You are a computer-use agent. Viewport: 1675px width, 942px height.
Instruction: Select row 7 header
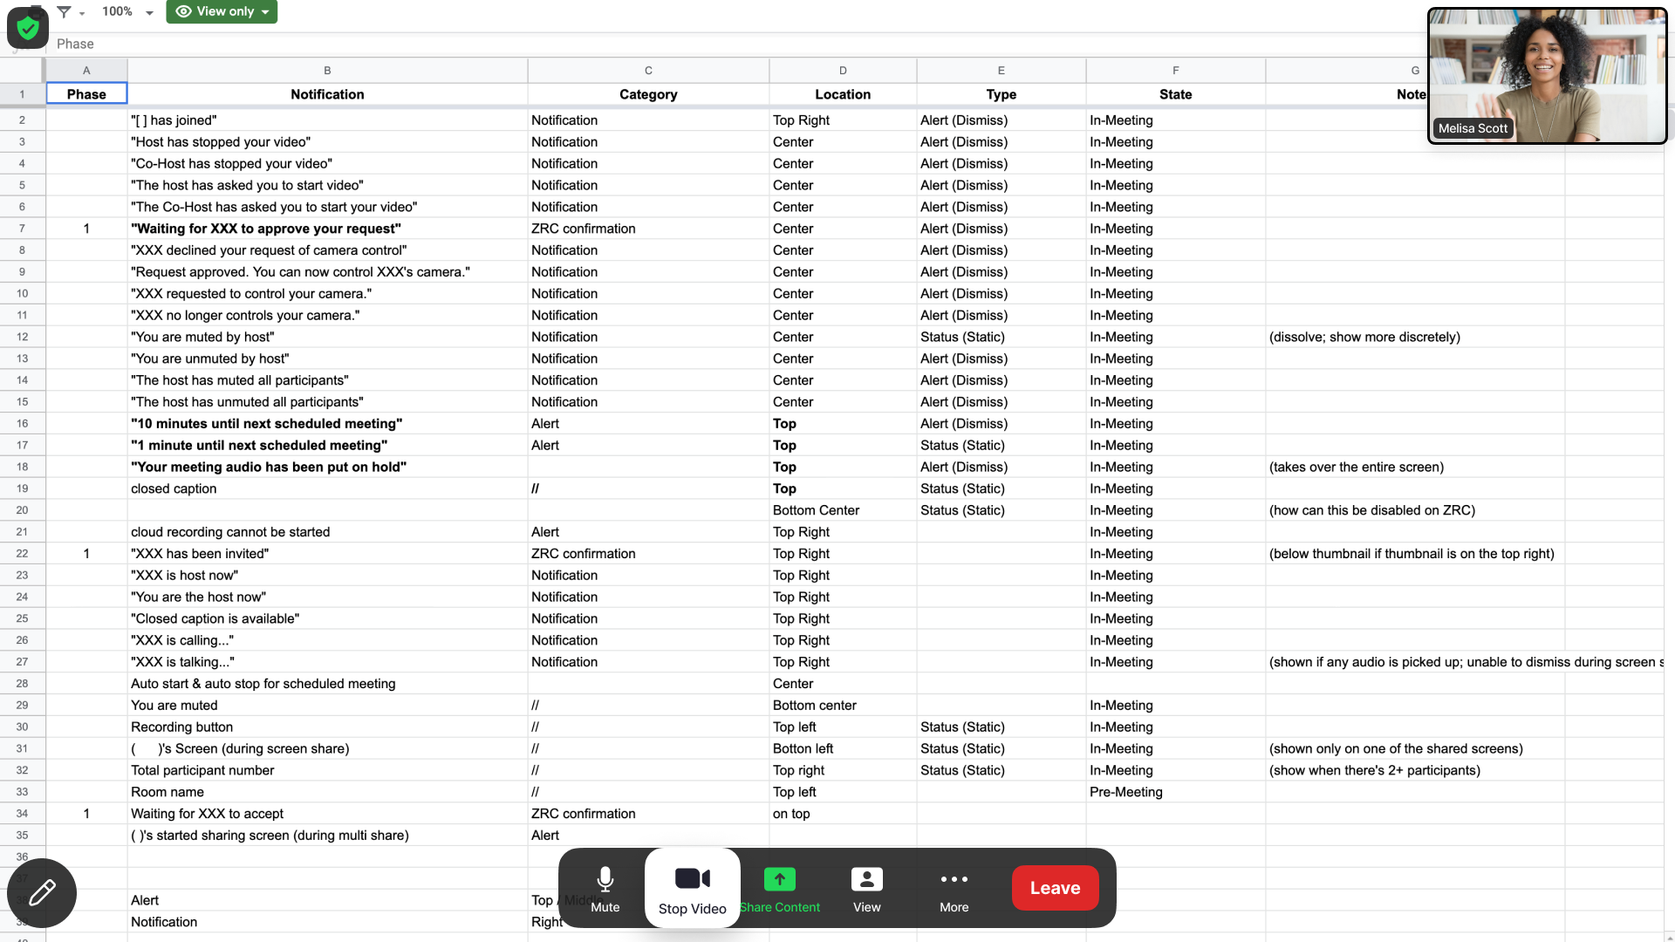point(22,229)
